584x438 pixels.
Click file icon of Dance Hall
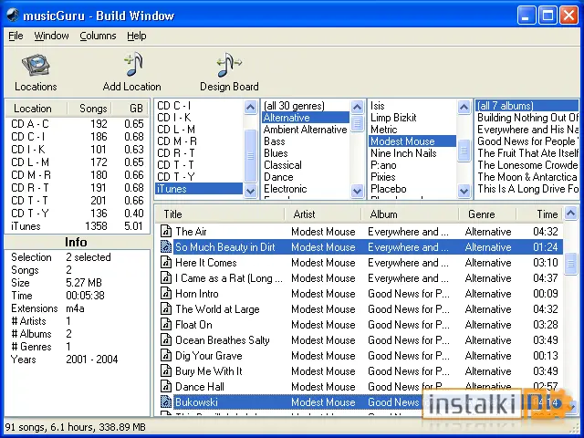(166, 387)
